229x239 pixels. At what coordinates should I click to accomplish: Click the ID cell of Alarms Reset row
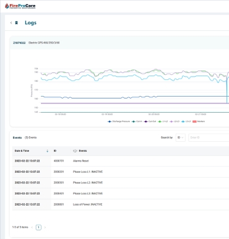59,161
